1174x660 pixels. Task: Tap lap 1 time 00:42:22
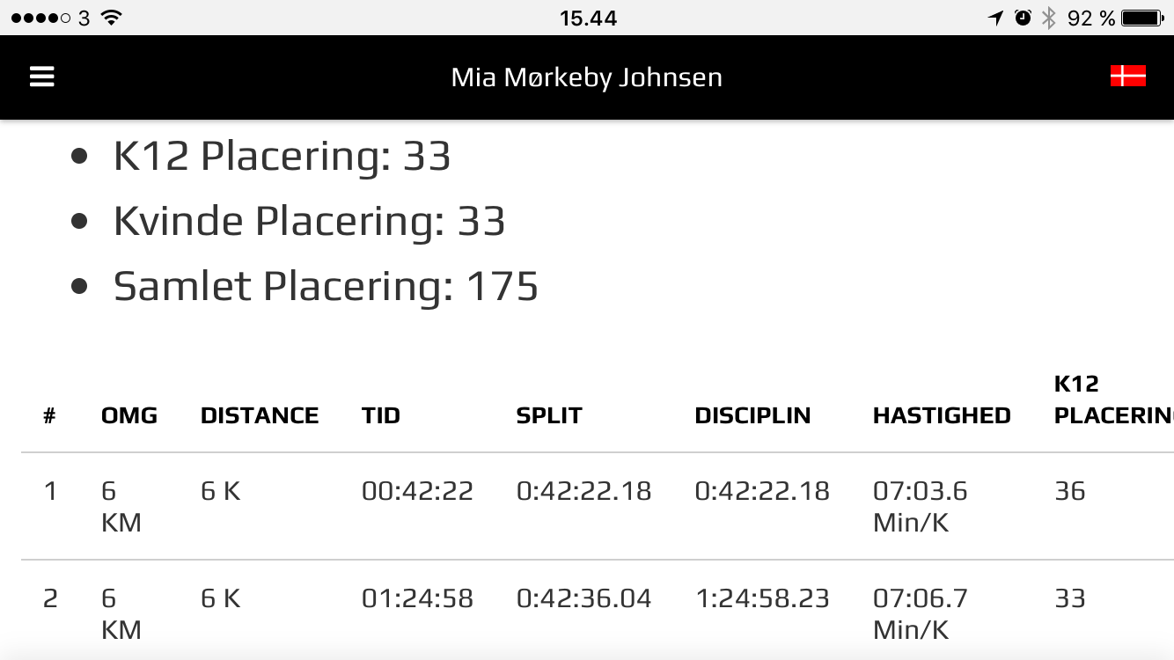(x=417, y=491)
